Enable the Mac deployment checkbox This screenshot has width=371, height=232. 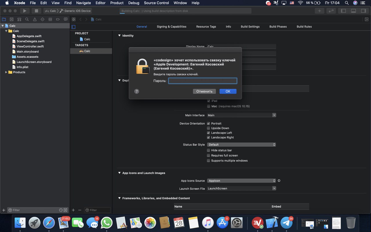coord(208,106)
